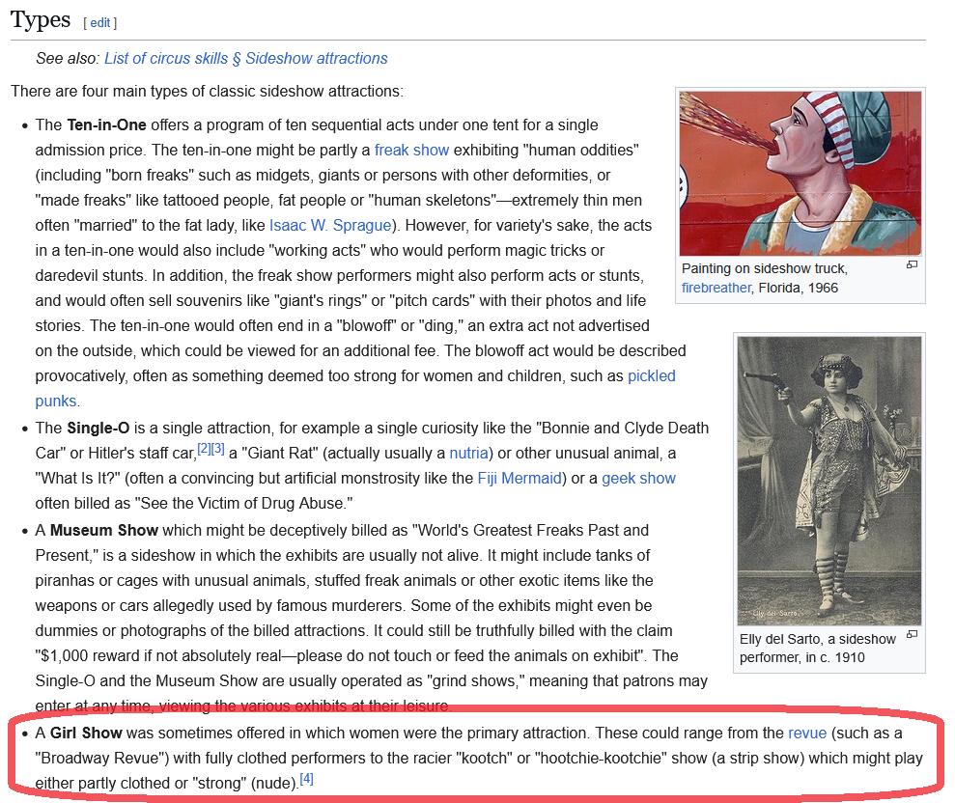Open the firebreather link in image caption

(x=716, y=288)
